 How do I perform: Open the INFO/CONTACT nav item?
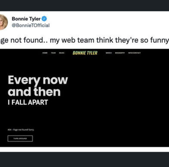click(x=135, y=53)
